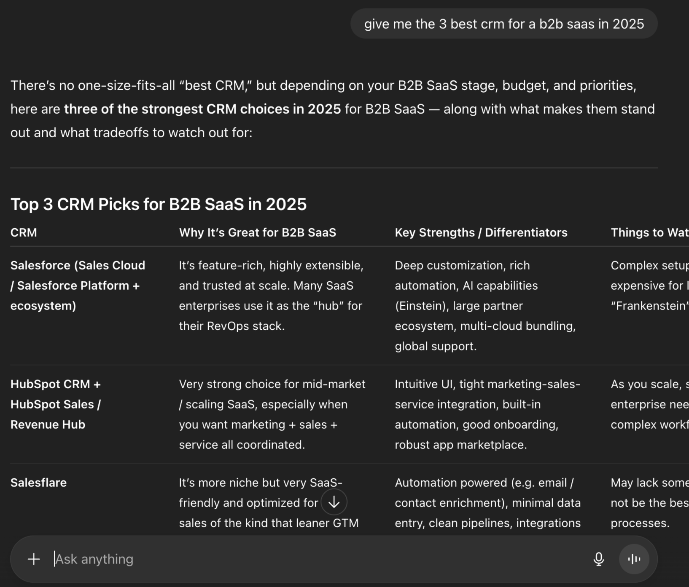
Task: Click the partially visible 'Things to Wat' header
Action: [x=650, y=232]
